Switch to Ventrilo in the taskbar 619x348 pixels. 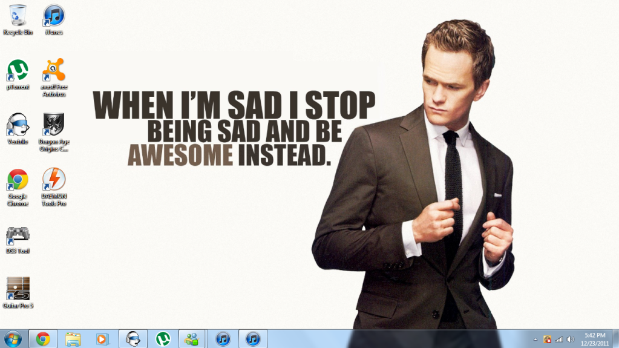pyautogui.click(x=133, y=339)
